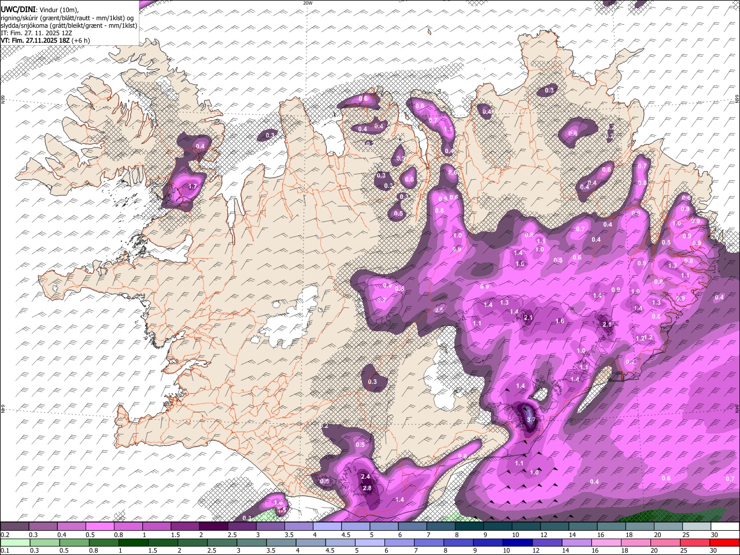
Task: Click the light gray 25–30 swatch, upper scale
Action: coord(697,526)
